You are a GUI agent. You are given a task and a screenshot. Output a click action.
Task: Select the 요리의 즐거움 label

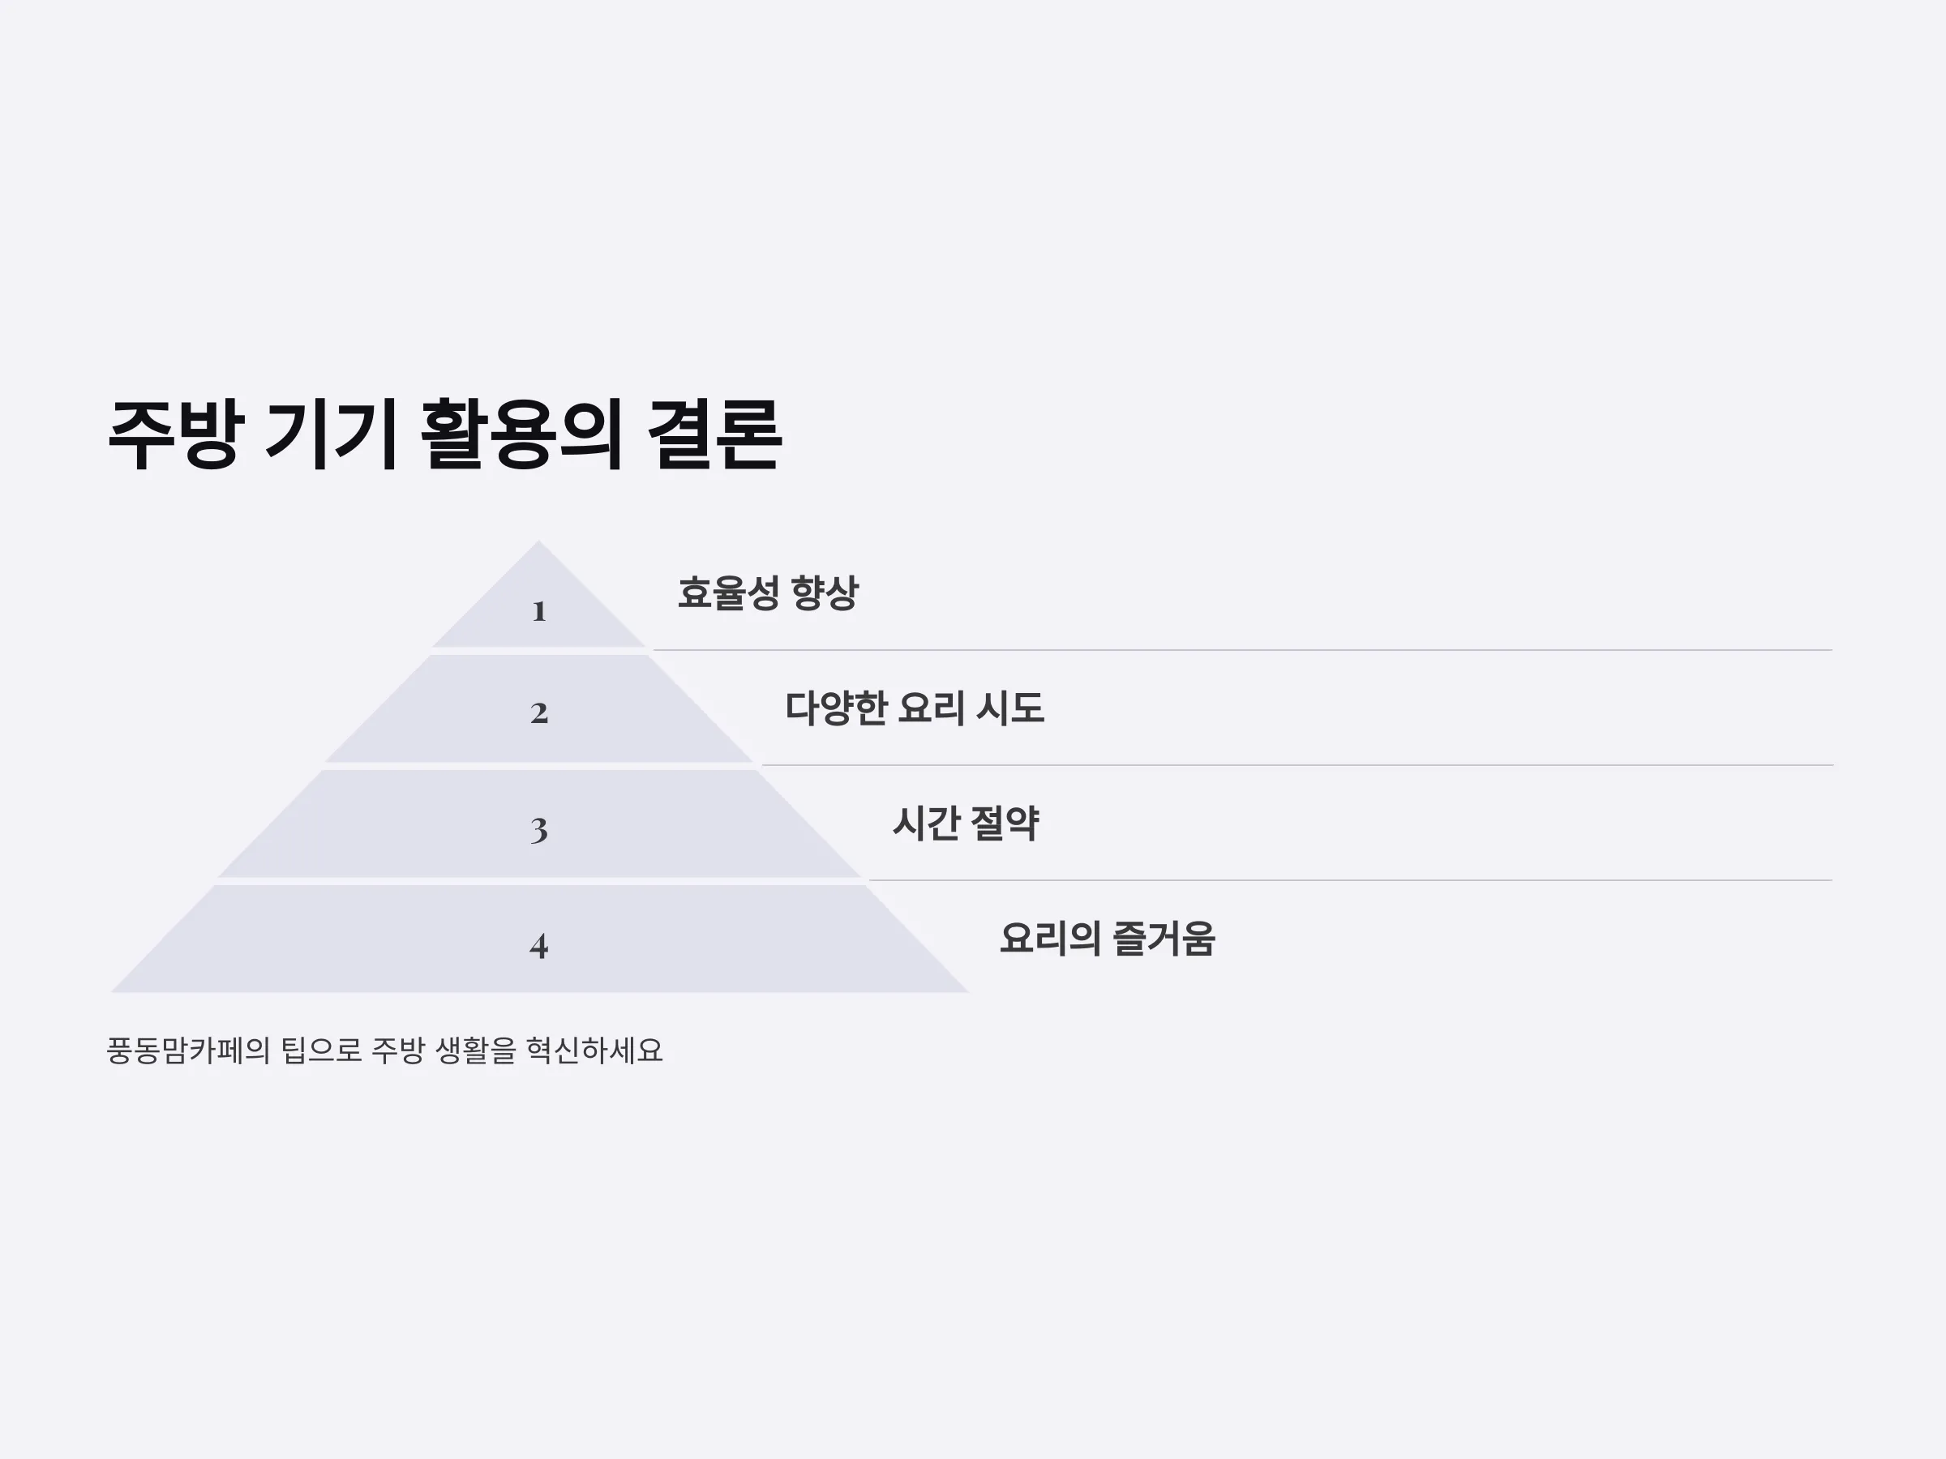click(x=1108, y=939)
